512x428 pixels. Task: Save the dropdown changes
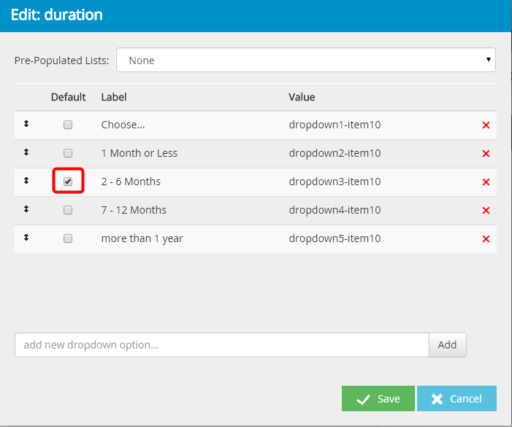(x=378, y=399)
